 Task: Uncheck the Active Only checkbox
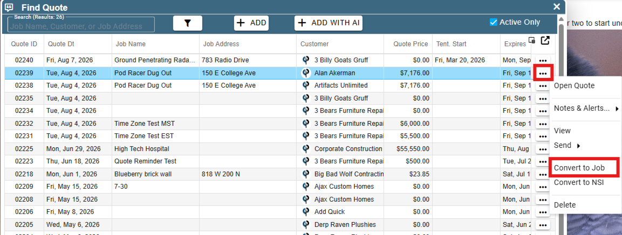pyautogui.click(x=494, y=22)
